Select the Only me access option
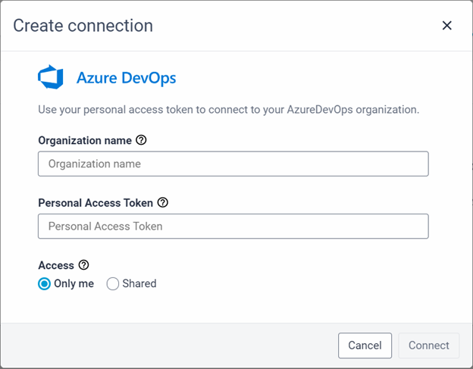The width and height of the screenshot is (473, 369). click(44, 283)
